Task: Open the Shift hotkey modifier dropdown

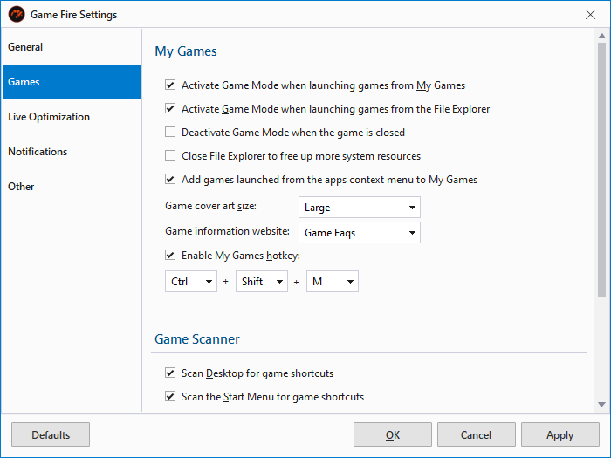Action: [x=262, y=282]
